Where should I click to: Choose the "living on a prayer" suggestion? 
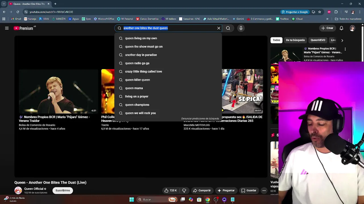(168, 96)
